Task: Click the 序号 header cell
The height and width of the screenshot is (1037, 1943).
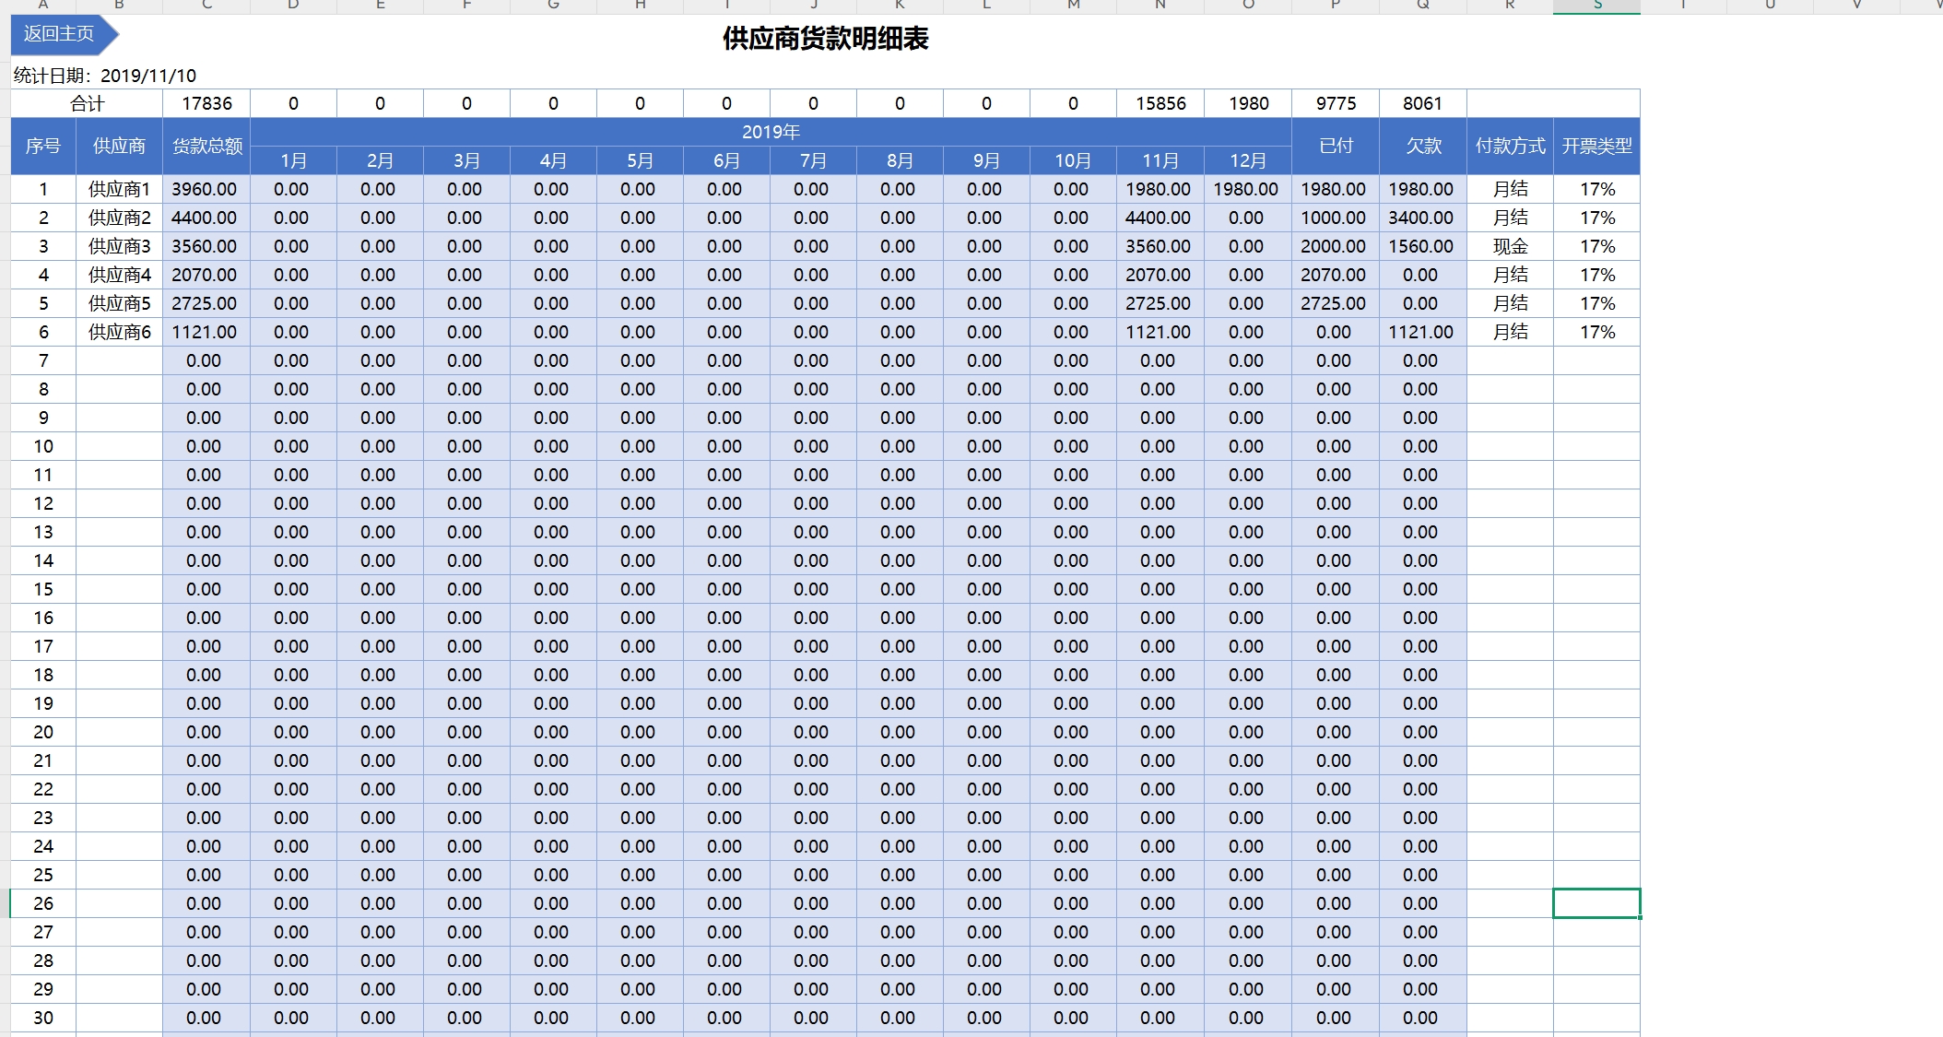Action: (x=43, y=146)
